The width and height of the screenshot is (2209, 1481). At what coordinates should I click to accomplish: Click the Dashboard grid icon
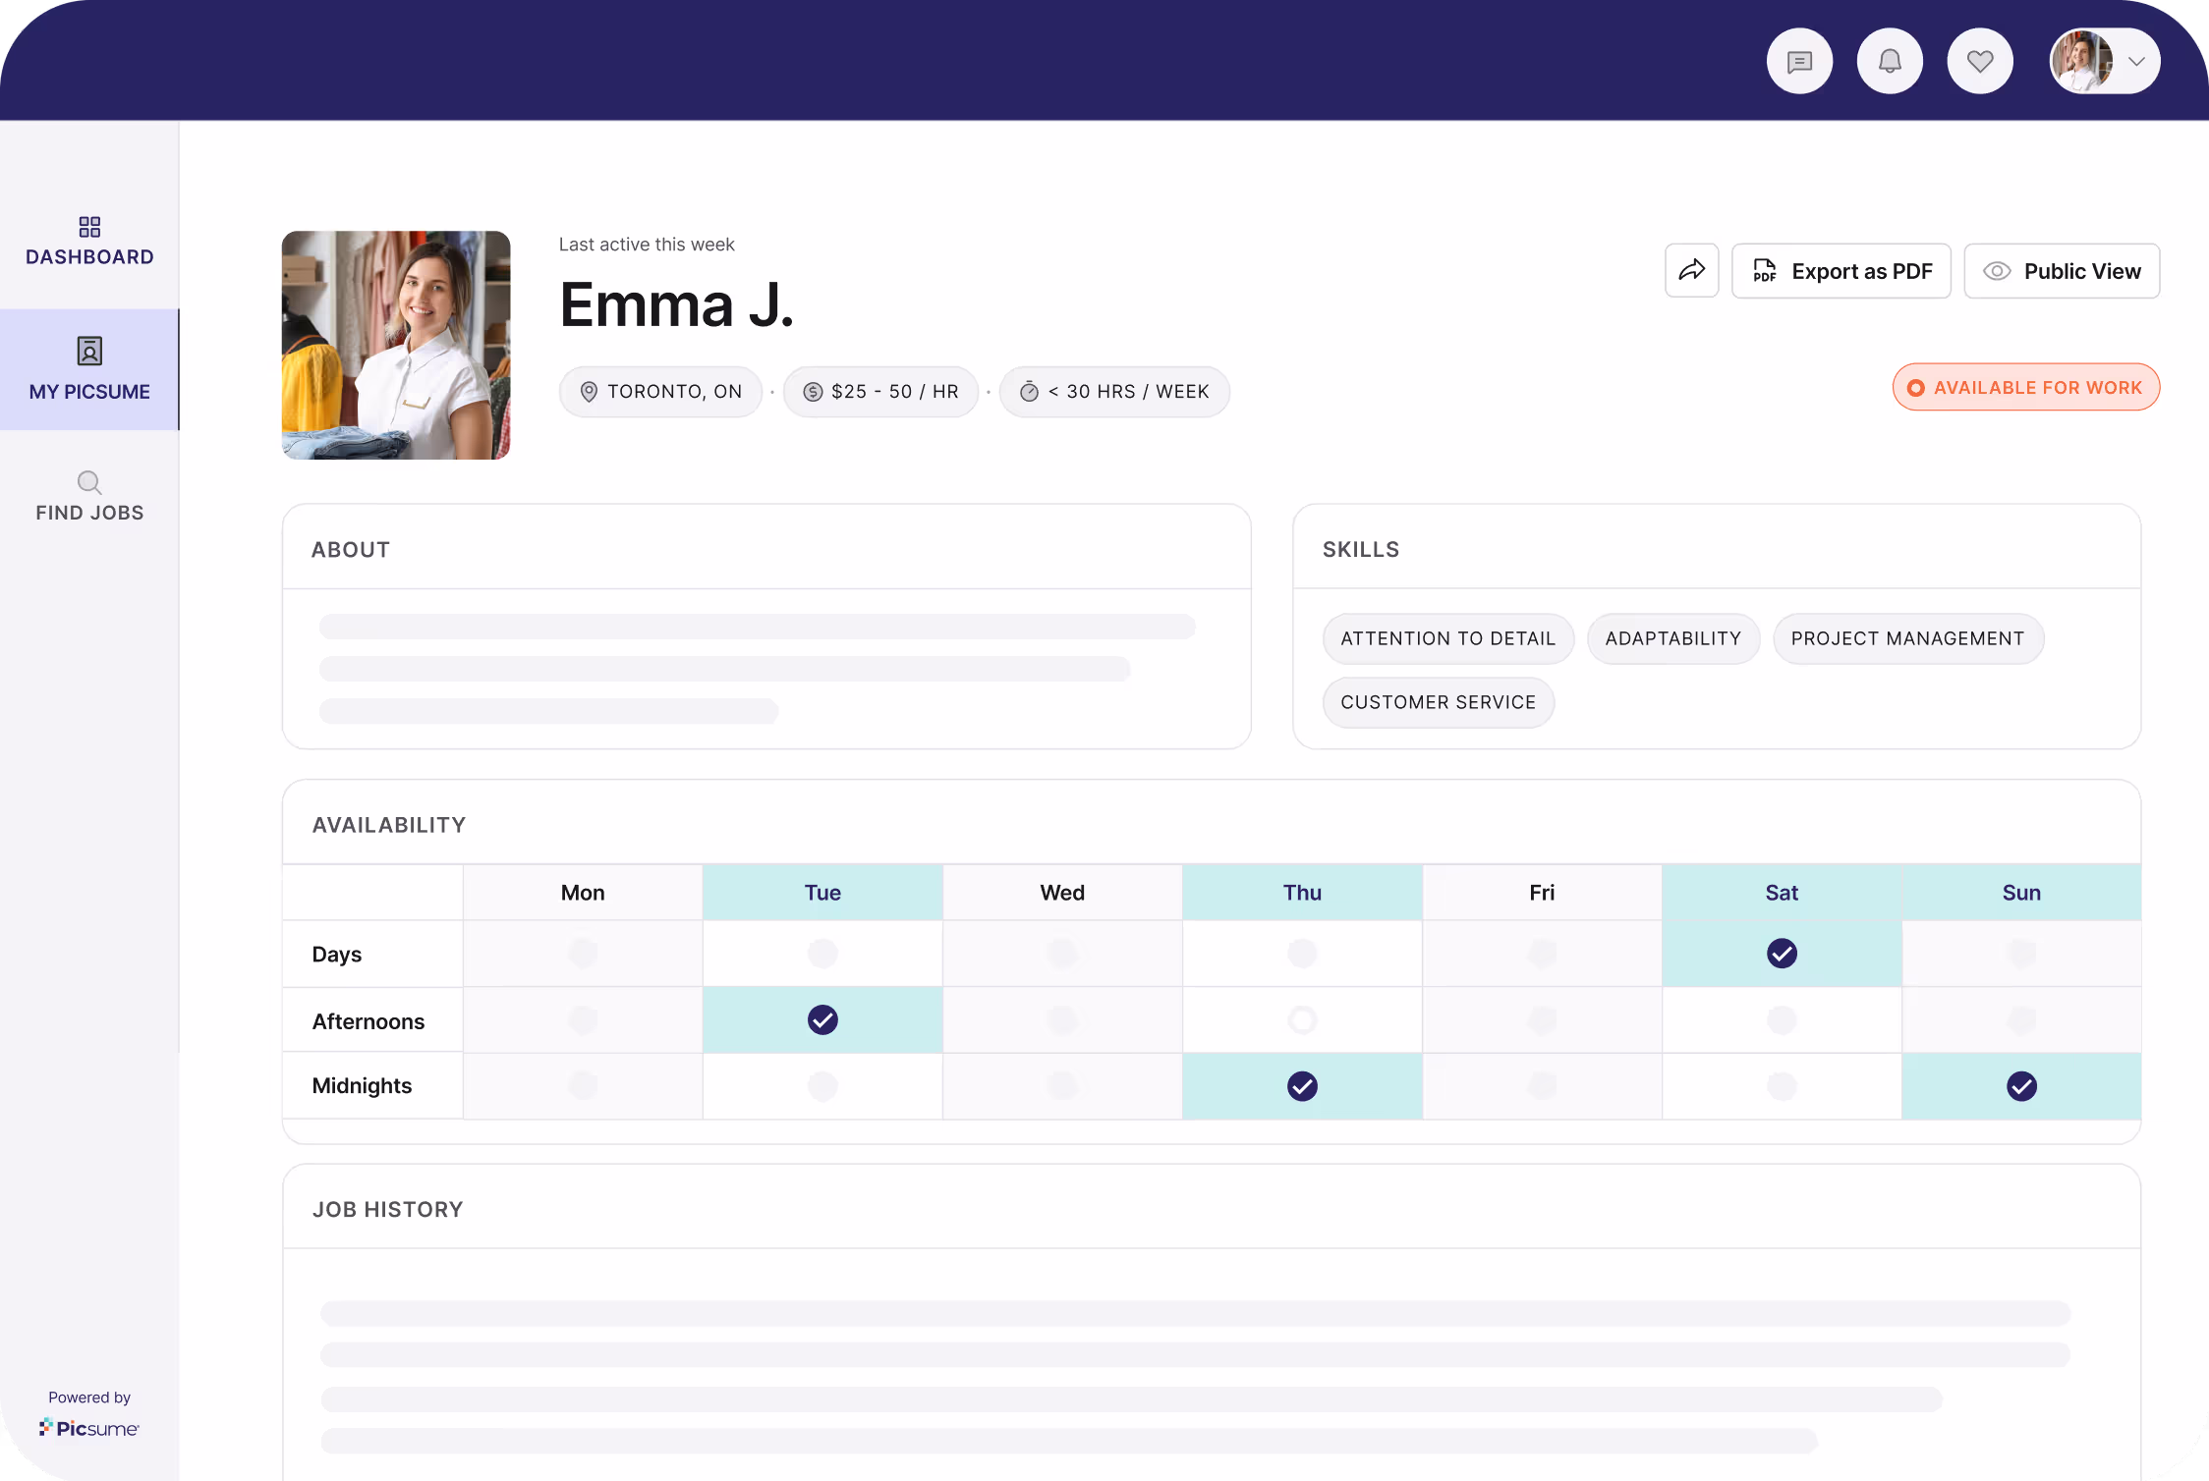(89, 227)
